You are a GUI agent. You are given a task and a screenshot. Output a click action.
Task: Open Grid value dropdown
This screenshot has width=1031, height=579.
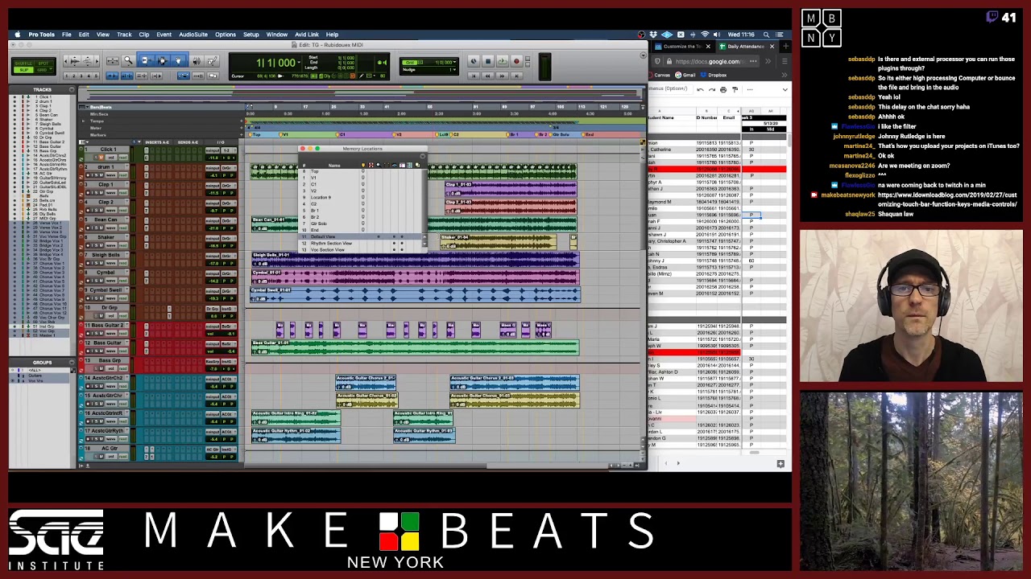454,62
